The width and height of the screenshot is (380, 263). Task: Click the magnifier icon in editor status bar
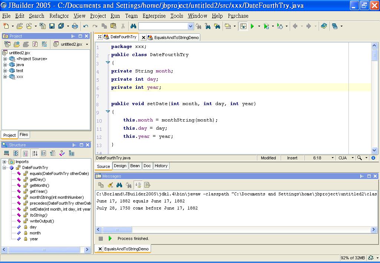360,158
